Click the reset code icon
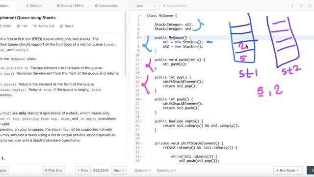 click(x=310, y=5)
